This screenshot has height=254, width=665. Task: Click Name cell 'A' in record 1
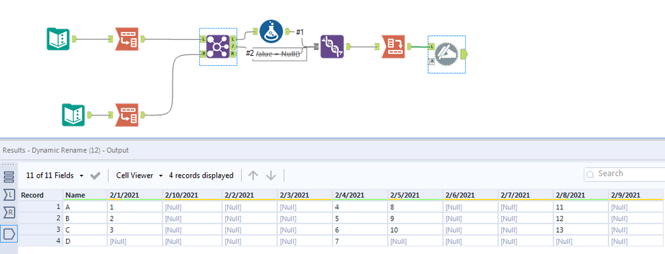click(x=85, y=207)
